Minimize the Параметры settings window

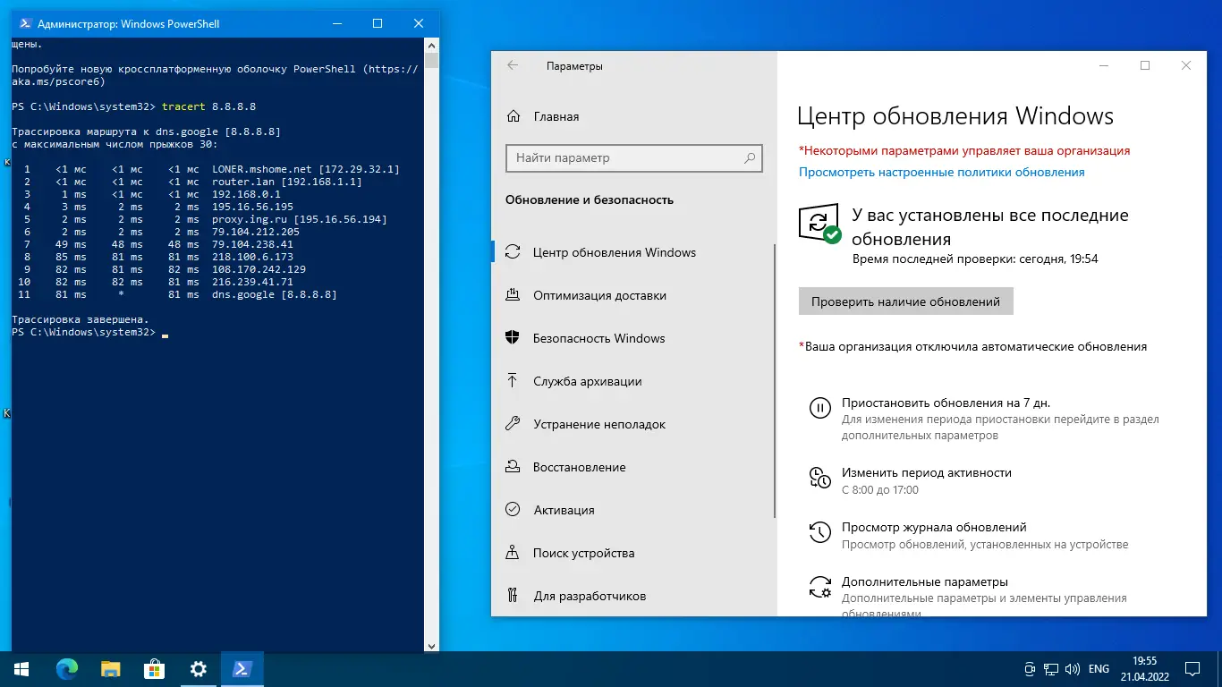(x=1104, y=65)
